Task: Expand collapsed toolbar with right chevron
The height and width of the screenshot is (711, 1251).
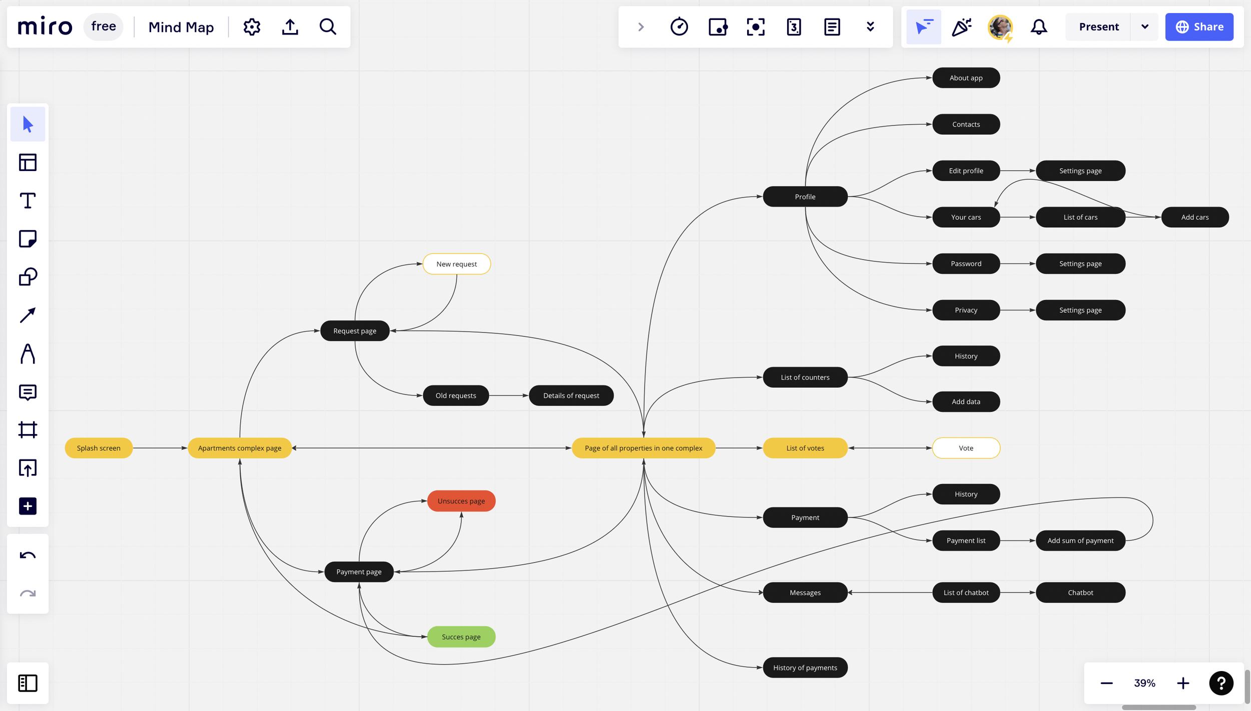Action: [641, 27]
